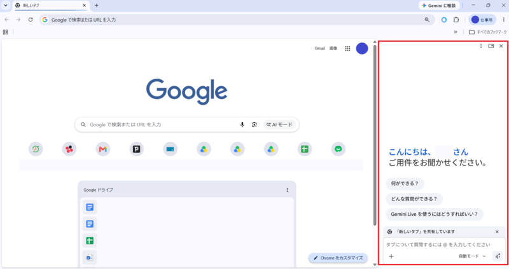Screen dimensions: 509x269
Task: Click the blue circle extension icon
Action: (x=443, y=20)
